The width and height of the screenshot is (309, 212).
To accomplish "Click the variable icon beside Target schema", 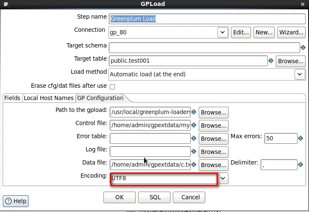I will pos(303,47).
